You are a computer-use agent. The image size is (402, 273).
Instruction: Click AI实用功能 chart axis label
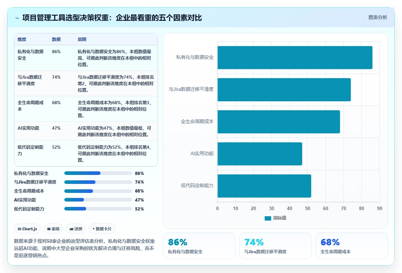tap(202, 153)
